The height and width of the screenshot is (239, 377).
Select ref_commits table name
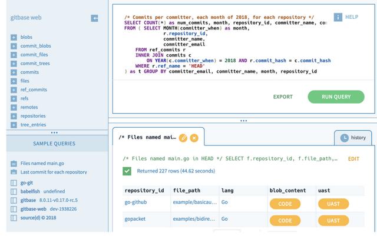[x=34, y=89]
